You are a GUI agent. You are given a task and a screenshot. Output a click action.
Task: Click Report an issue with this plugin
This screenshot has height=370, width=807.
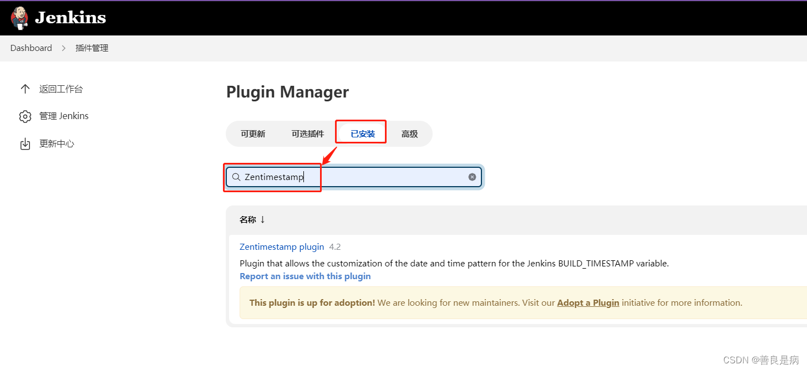point(305,276)
